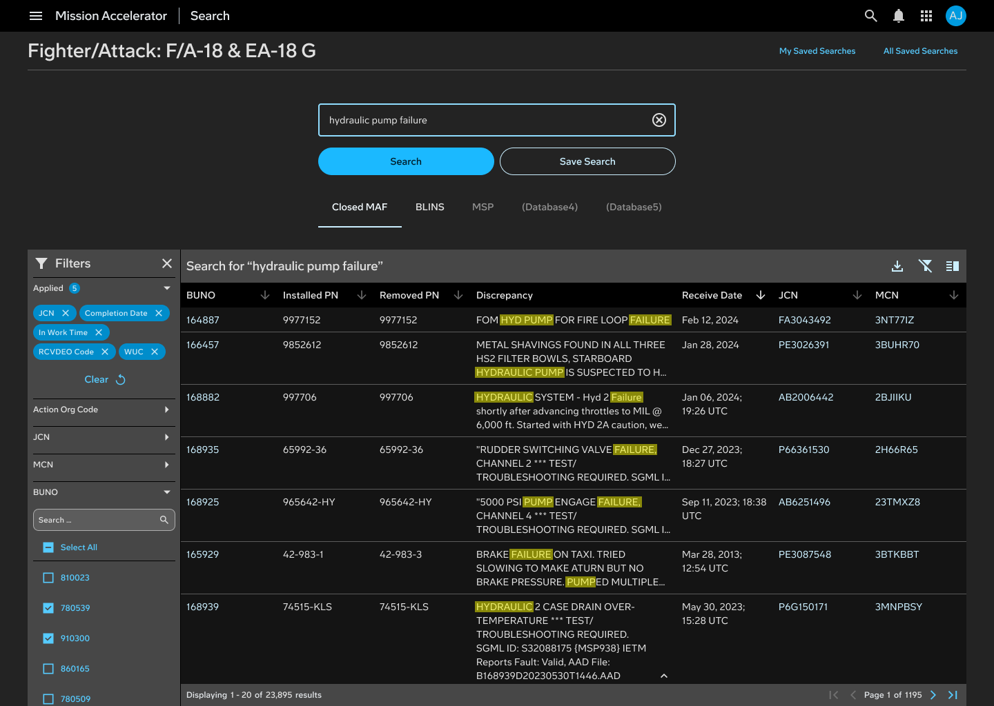Sort by the Receive Date column arrow
This screenshot has width=994, height=706.
761,295
